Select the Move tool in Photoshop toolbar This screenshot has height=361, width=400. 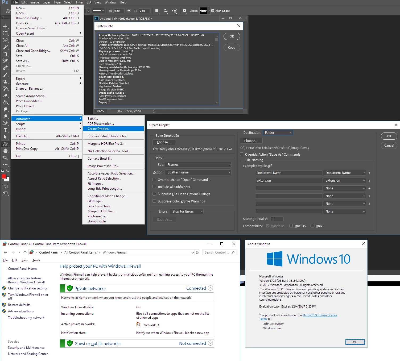[5, 26]
